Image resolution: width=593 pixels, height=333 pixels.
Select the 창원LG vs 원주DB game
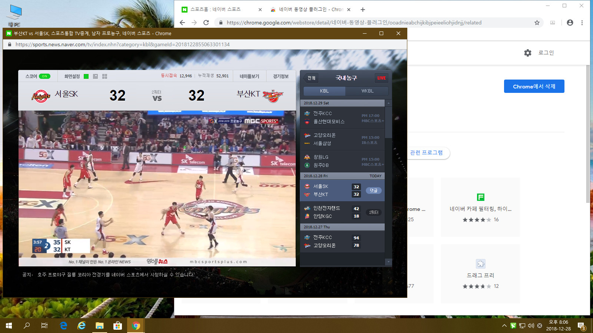342,161
